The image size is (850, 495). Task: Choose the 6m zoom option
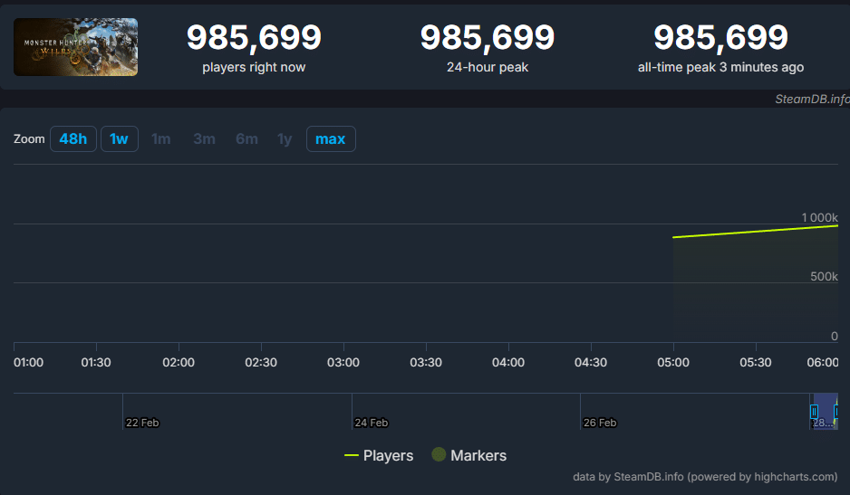point(246,139)
